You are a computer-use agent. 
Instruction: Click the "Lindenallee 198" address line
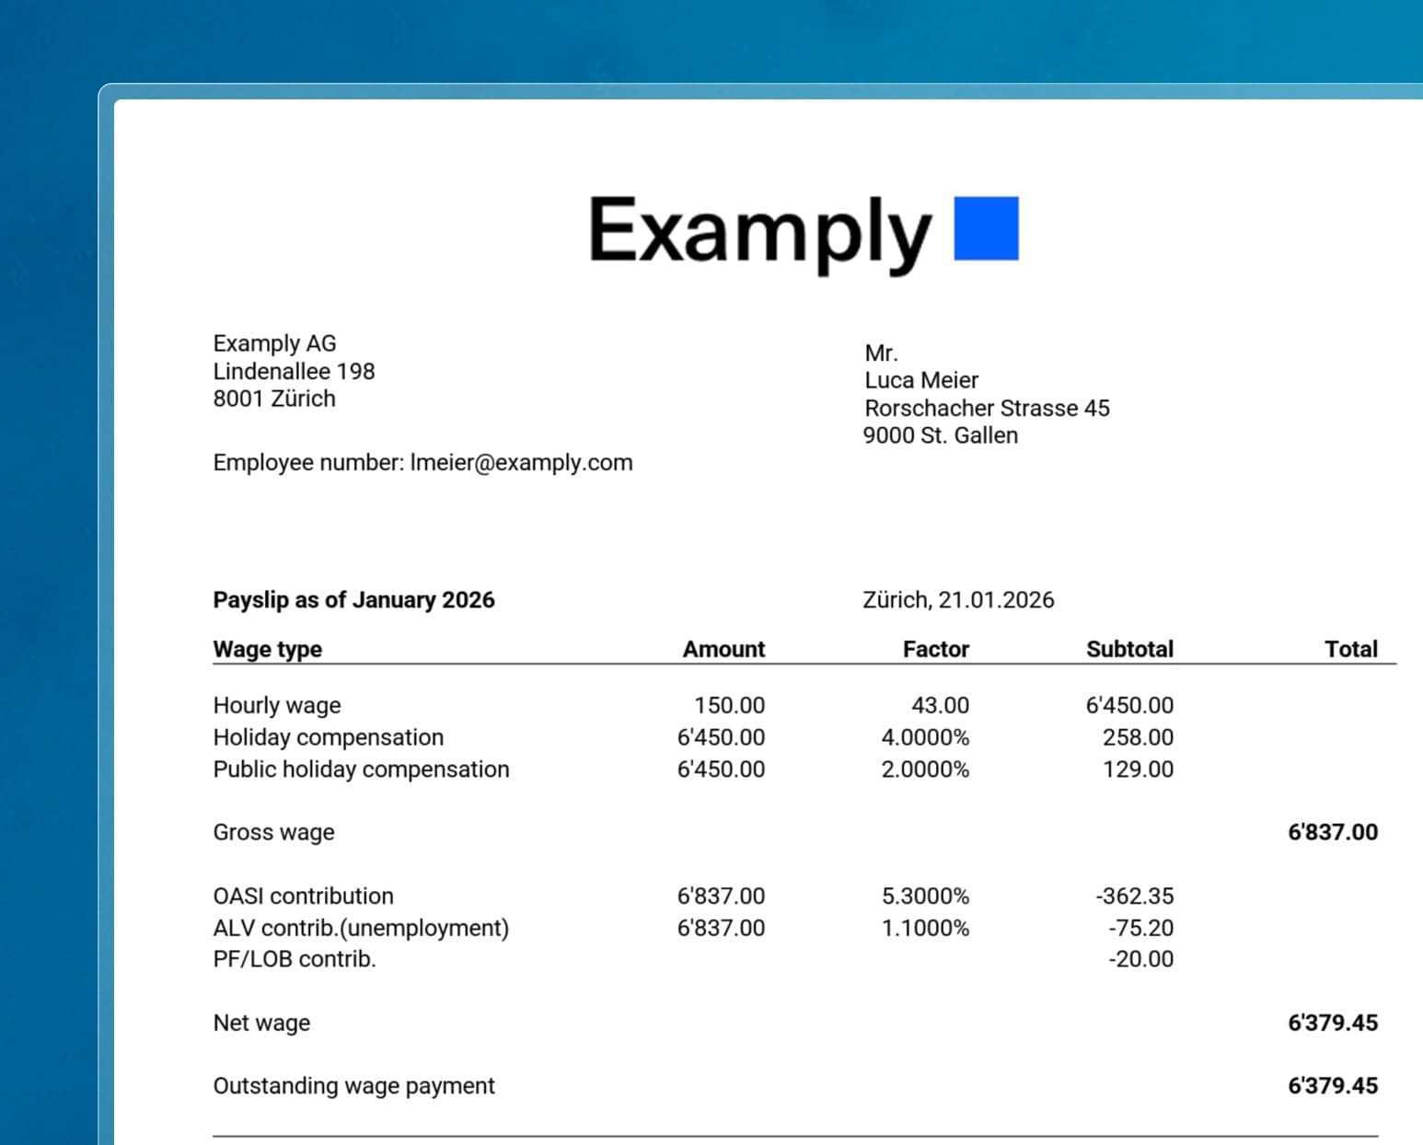(294, 371)
